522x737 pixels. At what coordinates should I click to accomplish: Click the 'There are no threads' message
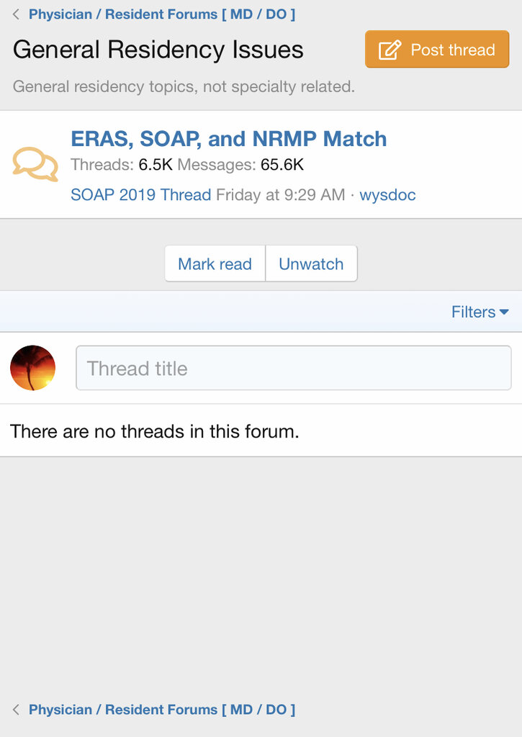(155, 431)
